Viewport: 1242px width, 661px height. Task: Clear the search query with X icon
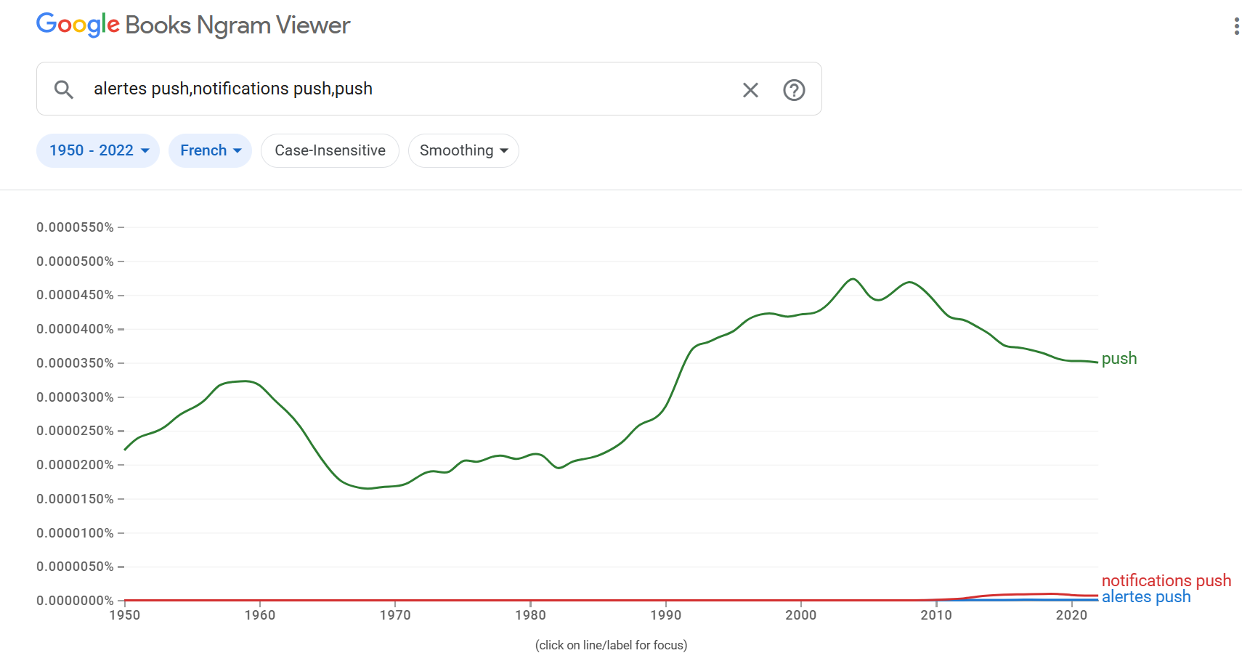click(x=750, y=90)
